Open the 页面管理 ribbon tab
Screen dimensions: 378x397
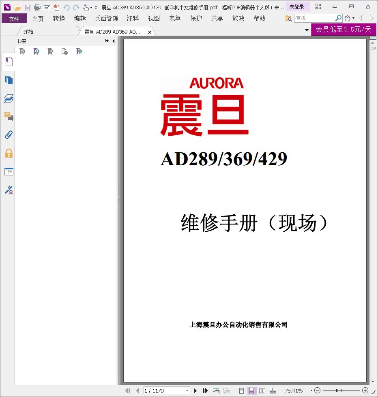[107, 19]
